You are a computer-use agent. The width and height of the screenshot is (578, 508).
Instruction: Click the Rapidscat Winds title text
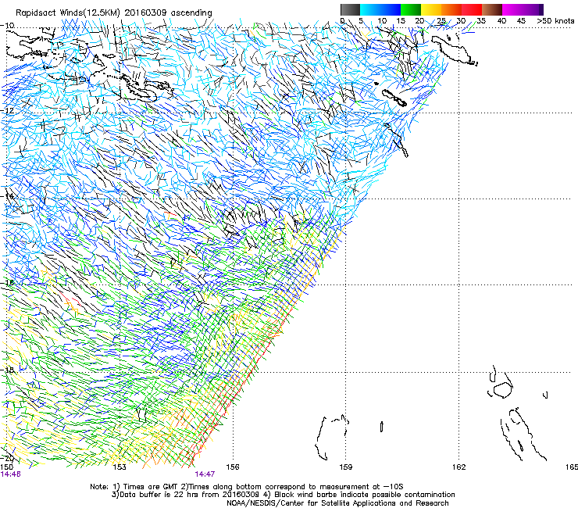click(x=114, y=13)
